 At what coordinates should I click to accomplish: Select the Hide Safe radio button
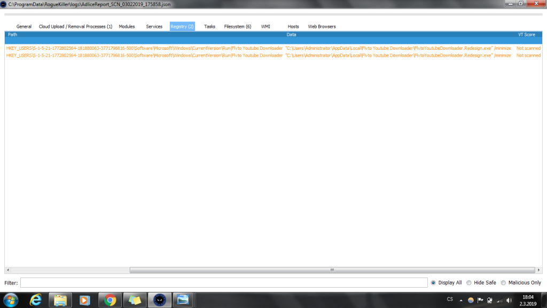469,283
